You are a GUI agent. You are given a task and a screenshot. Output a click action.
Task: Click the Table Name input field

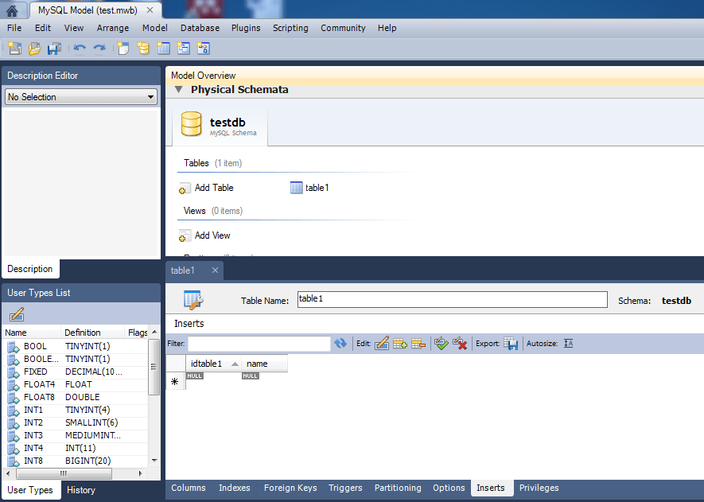(452, 299)
